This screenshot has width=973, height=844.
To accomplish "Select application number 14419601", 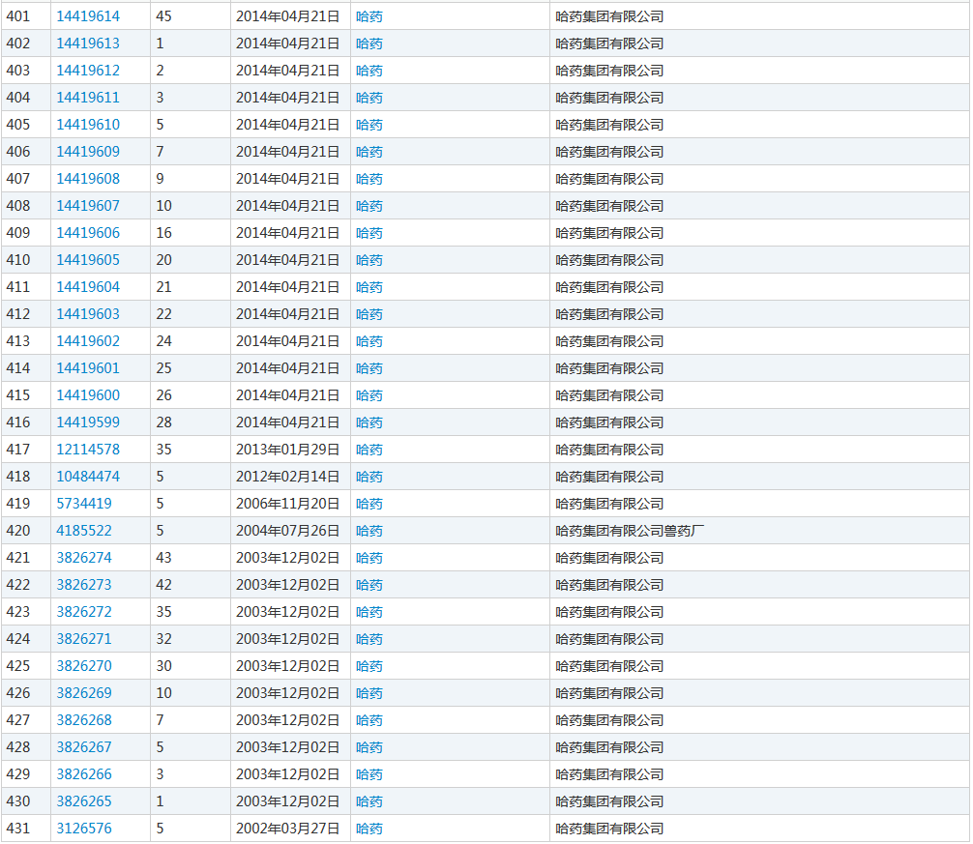I will 88,368.
